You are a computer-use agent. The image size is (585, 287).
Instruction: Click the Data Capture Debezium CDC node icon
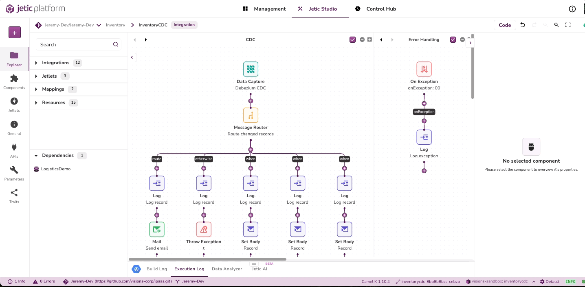coord(251,69)
